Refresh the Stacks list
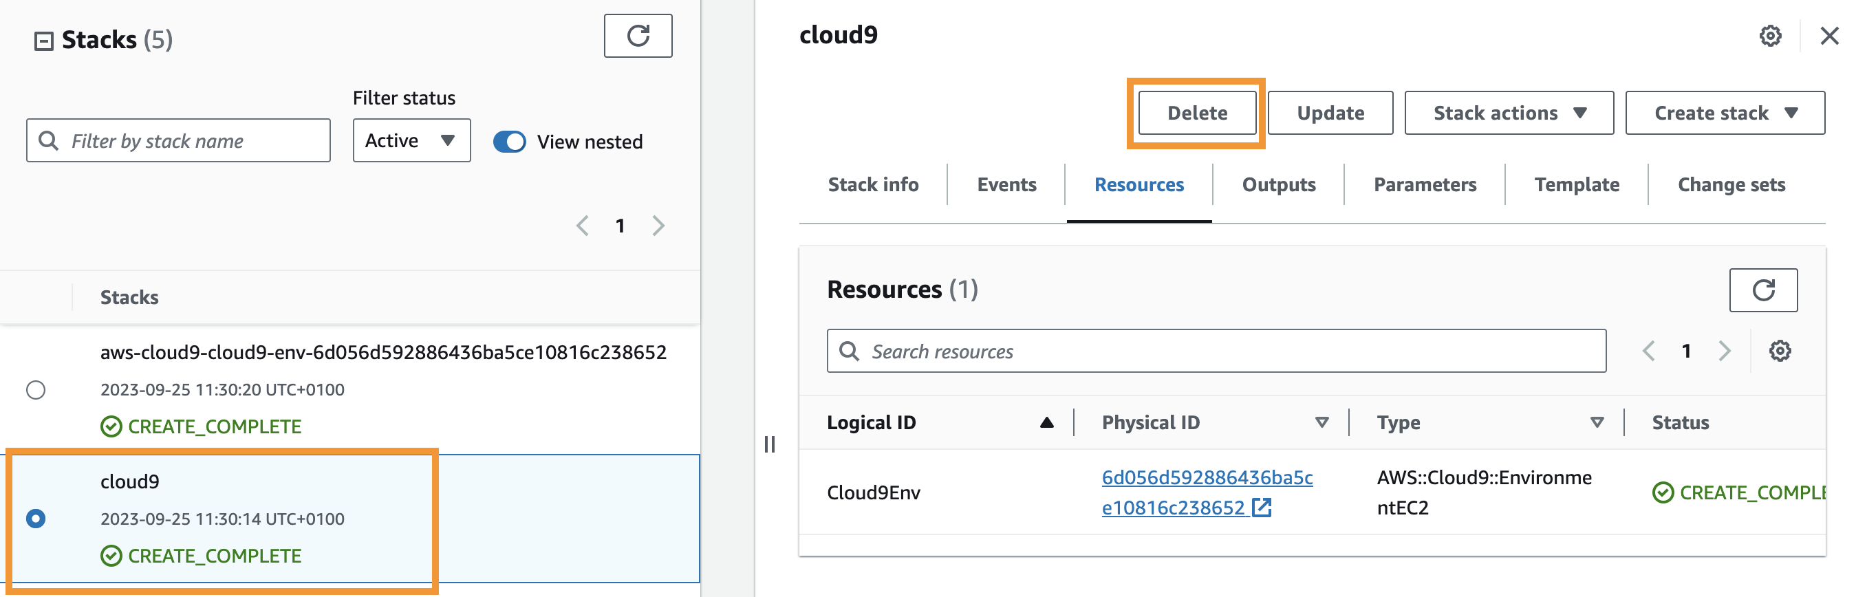Screen dimensions: 1856x597 coord(638,36)
